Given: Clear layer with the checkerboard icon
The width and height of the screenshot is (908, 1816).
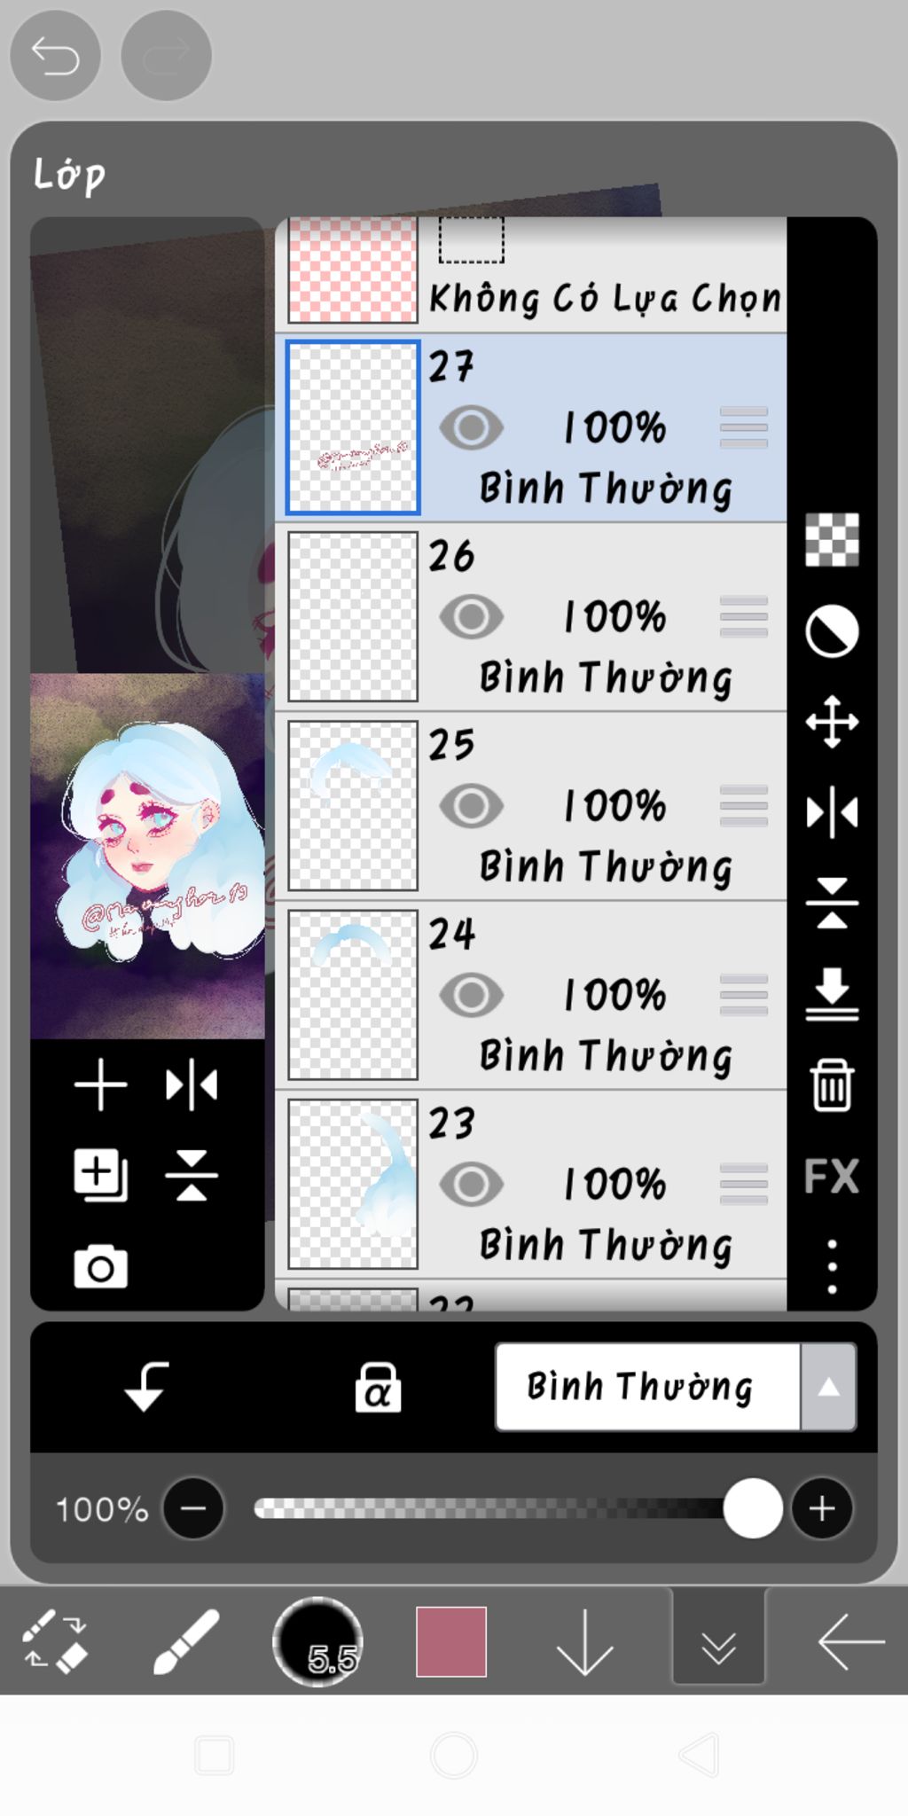Looking at the screenshot, I should pos(832,539).
